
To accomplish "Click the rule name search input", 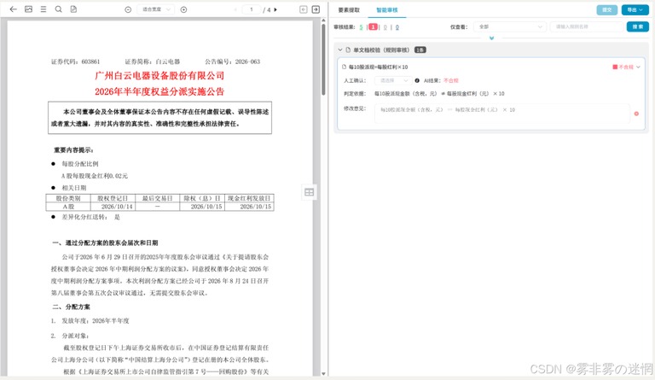I will pyautogui.click(x=587, y=26).
